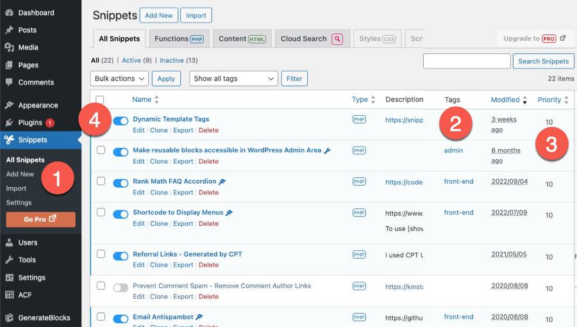This screenshot has height=327, width=577.
Task: Click Delete under Referral Links snippet
Action: [208, 265]
